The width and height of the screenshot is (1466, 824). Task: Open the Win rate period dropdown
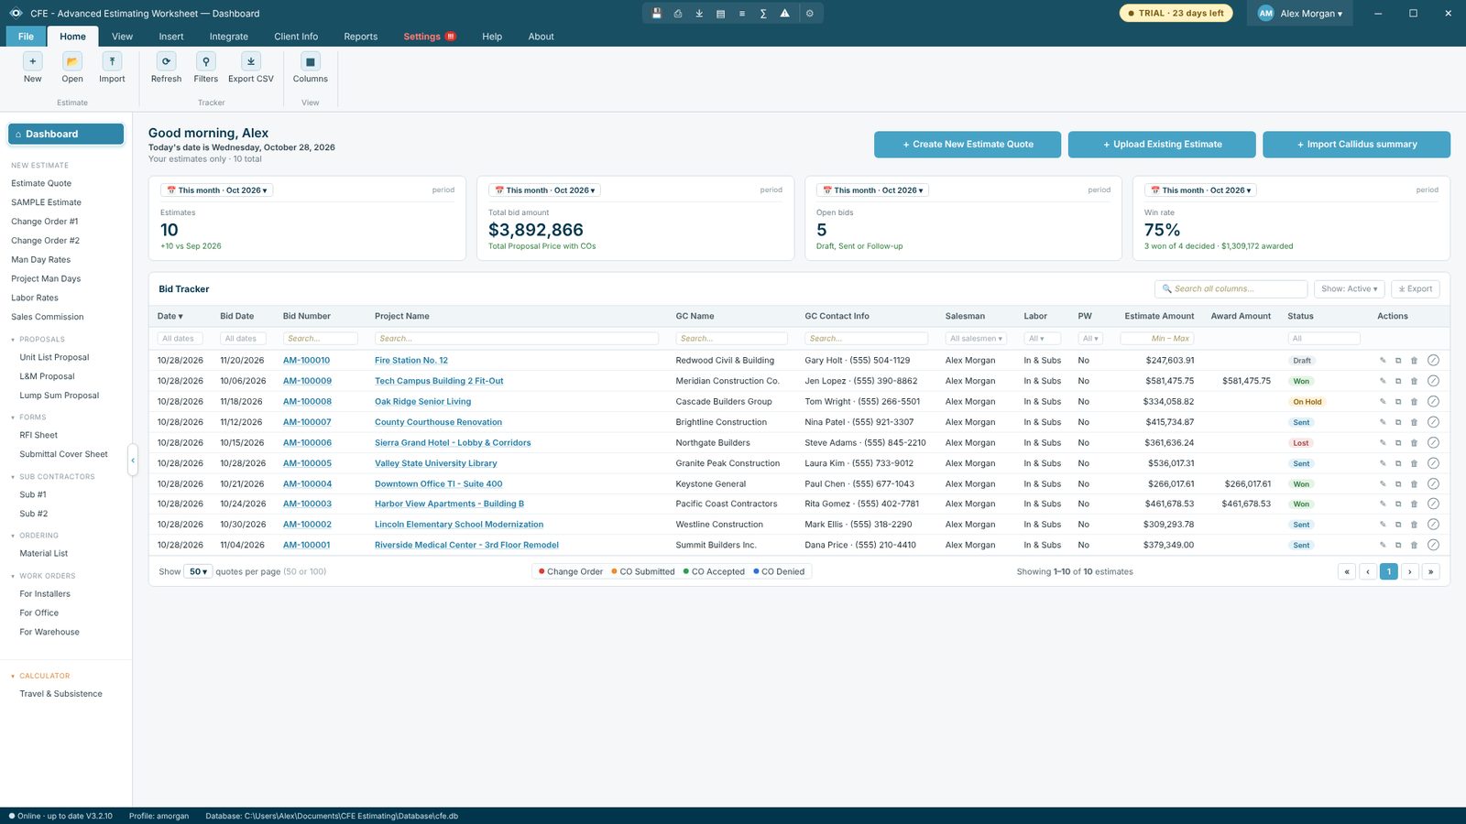click(x=1201, y=190)
